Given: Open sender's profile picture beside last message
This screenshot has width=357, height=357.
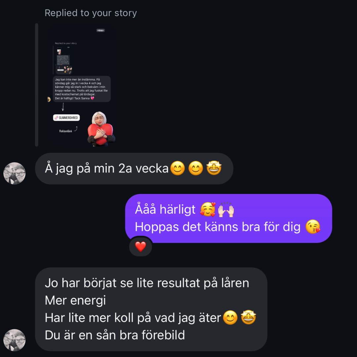Looking at the screenshot, I should 15,340.
